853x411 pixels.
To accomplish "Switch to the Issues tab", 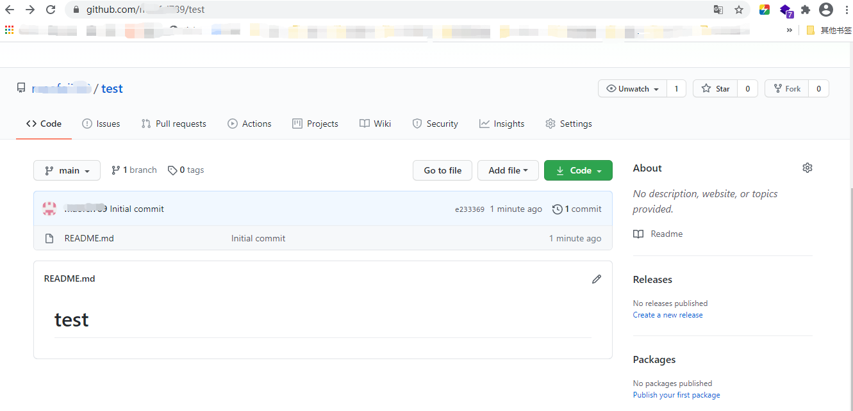I will [101, 124].
